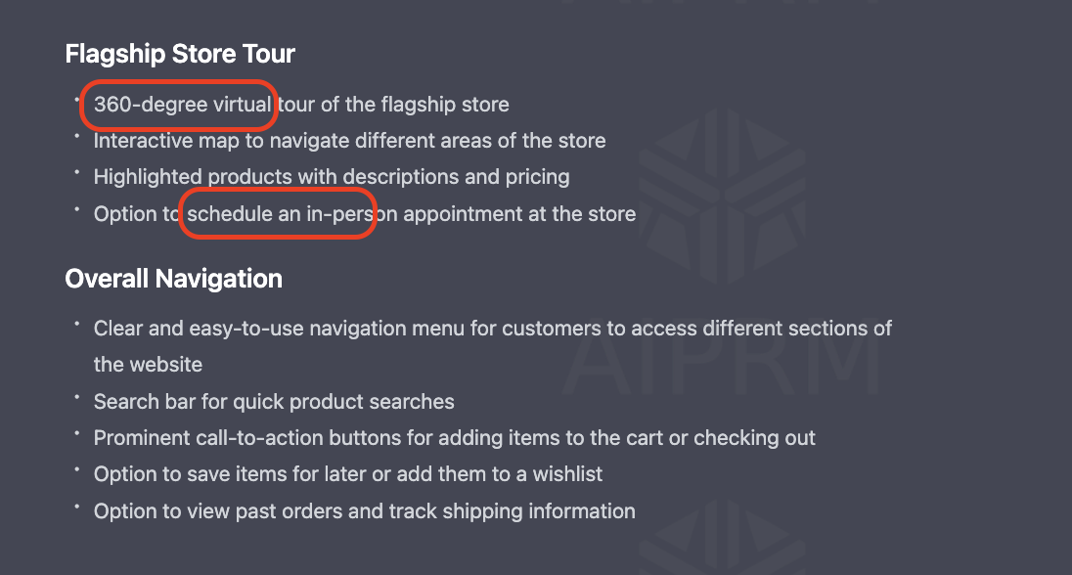This screenshot has height=575, width=1072.
Task: Click the AIPRM watermark logo emblem
Action: 723,197
